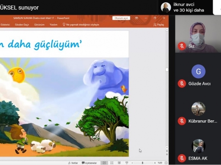
Task: Click the slide title 'daha güçlüyüm'
Action: [x=45, y=44]
